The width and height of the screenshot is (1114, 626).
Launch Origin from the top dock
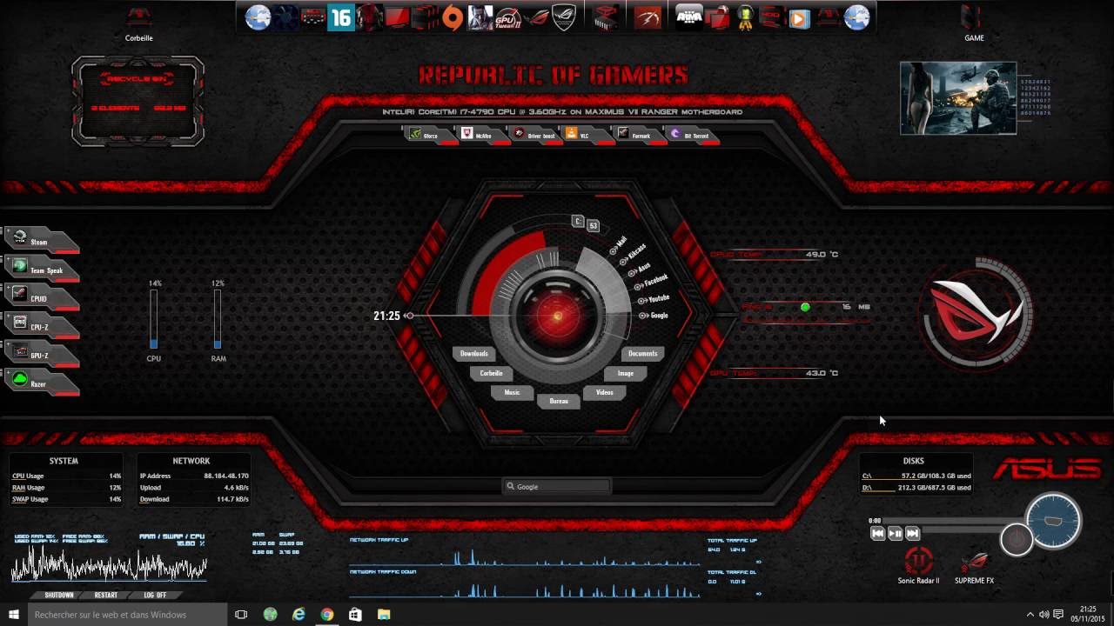tap(453, 17)
